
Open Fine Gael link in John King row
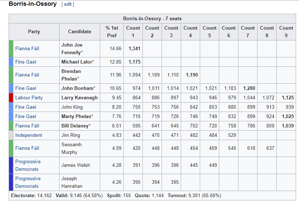pyautogui.click(x=26, y=107)
